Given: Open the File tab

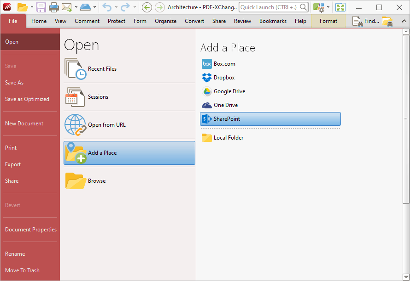Looking at the screenshot, I should 13,21.
